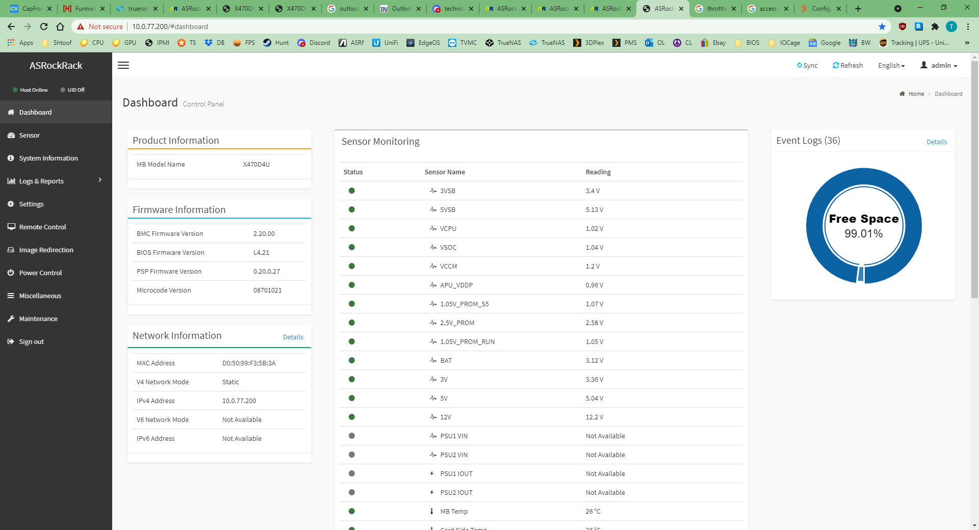Toggle the hamburger sidebar menu icon
979x530 pixels.
[123, 65]
